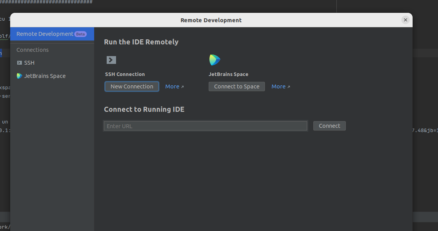
Task: Click the Enter URL input field
Action: click(205, 125)
